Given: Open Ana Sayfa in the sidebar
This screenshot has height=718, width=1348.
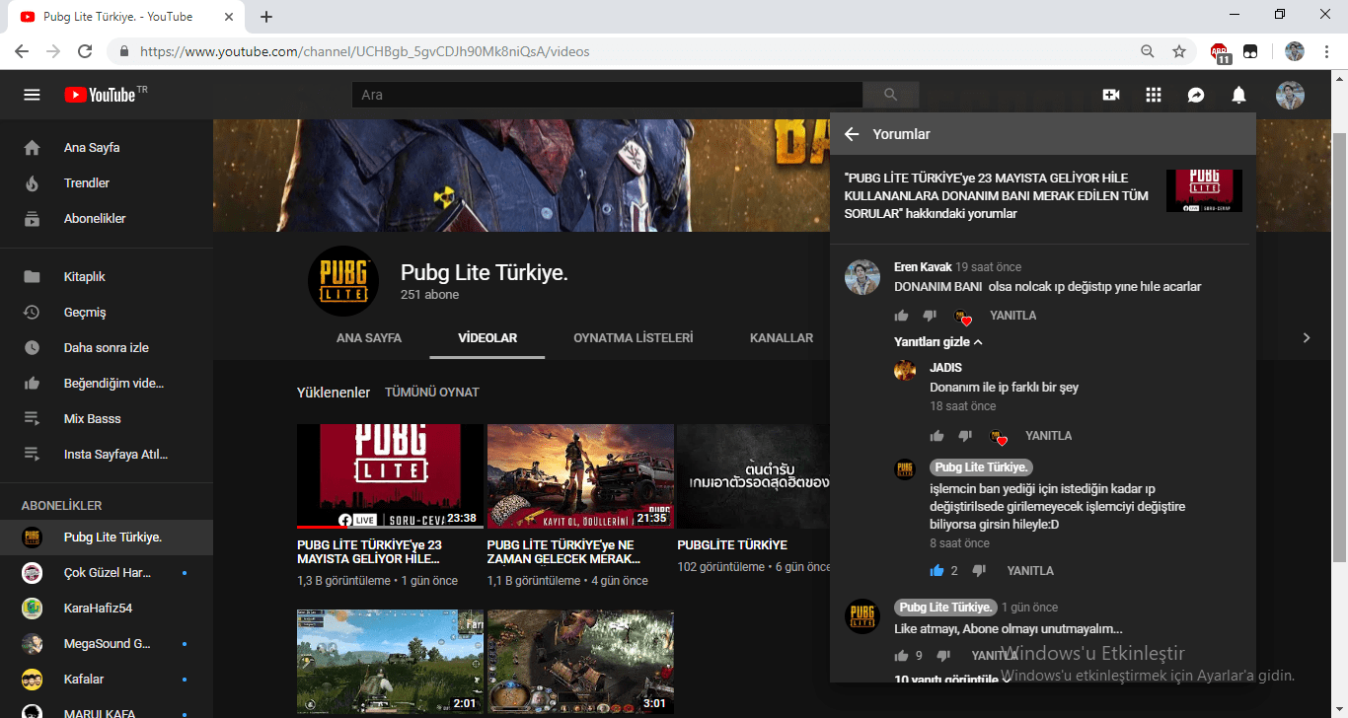Looking at the screenshot, I should coord(107,148).
